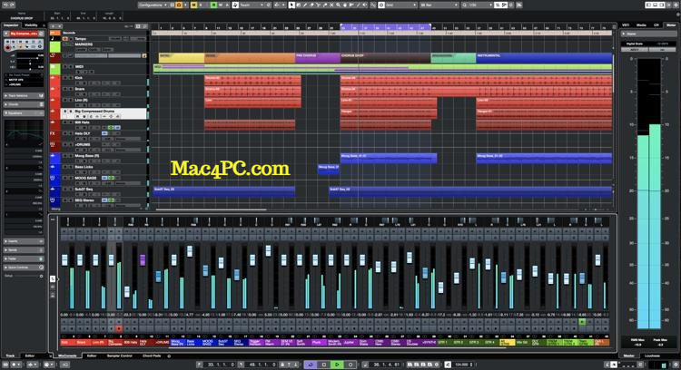Toggle the highlighted red record button on mixer channel

click(119, 329)
